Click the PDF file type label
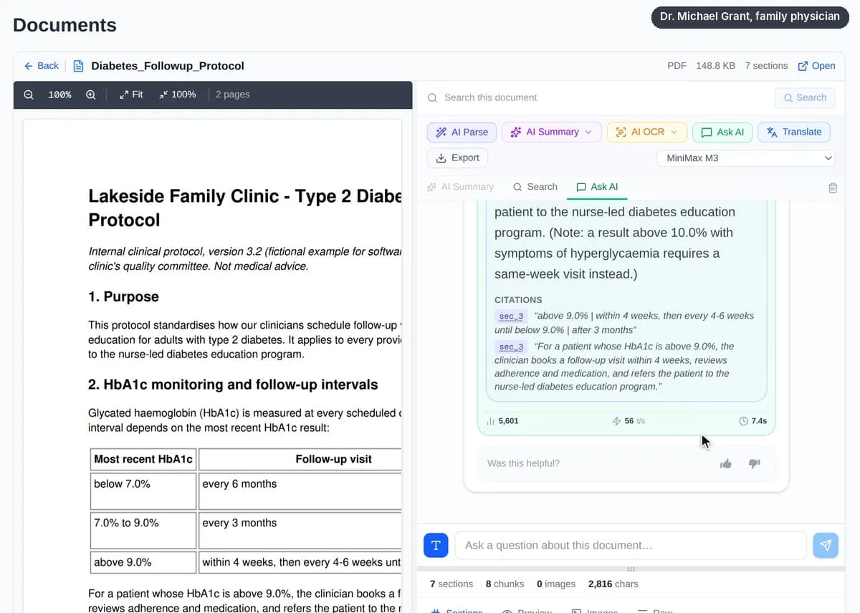Screen dimensions: 860x613 coord(677,66)
